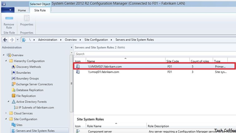The height and width of the screenshot is (133, 236).
Task: Click the Boundaries icon
Action: tap(13, 73)
